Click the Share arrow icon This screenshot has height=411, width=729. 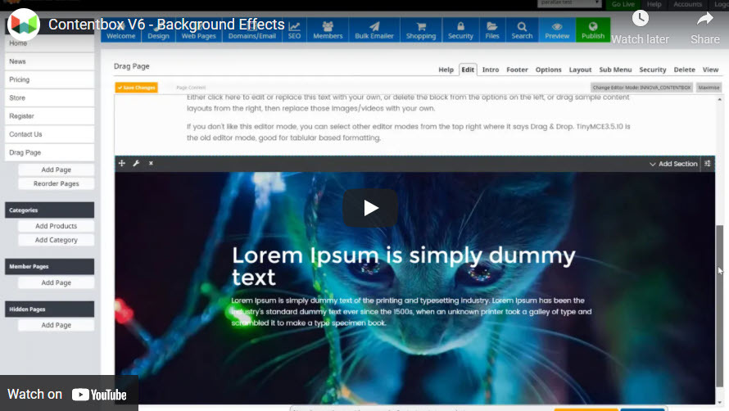[704, 19]
